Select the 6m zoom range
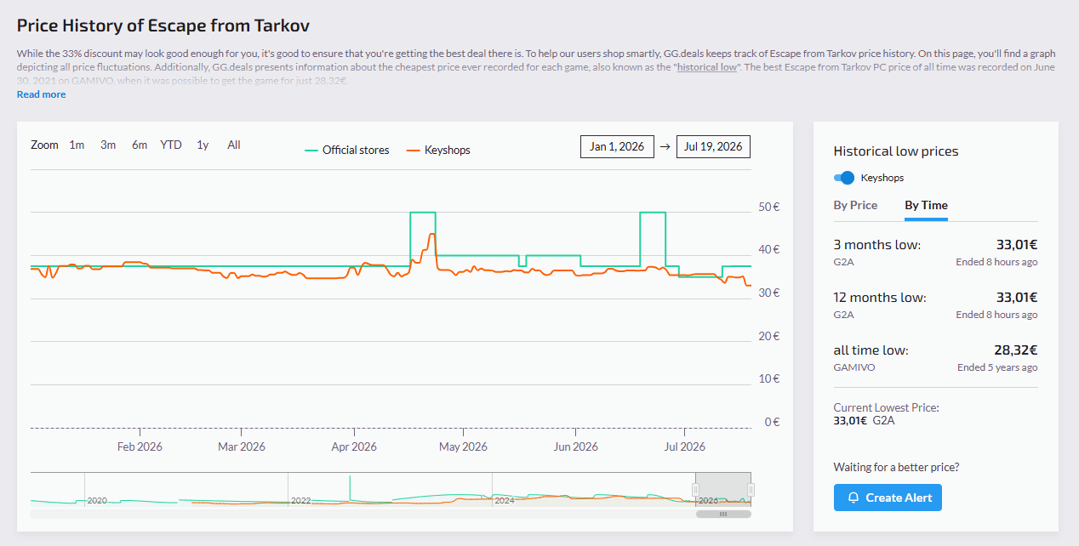 [x=140, y=145]
